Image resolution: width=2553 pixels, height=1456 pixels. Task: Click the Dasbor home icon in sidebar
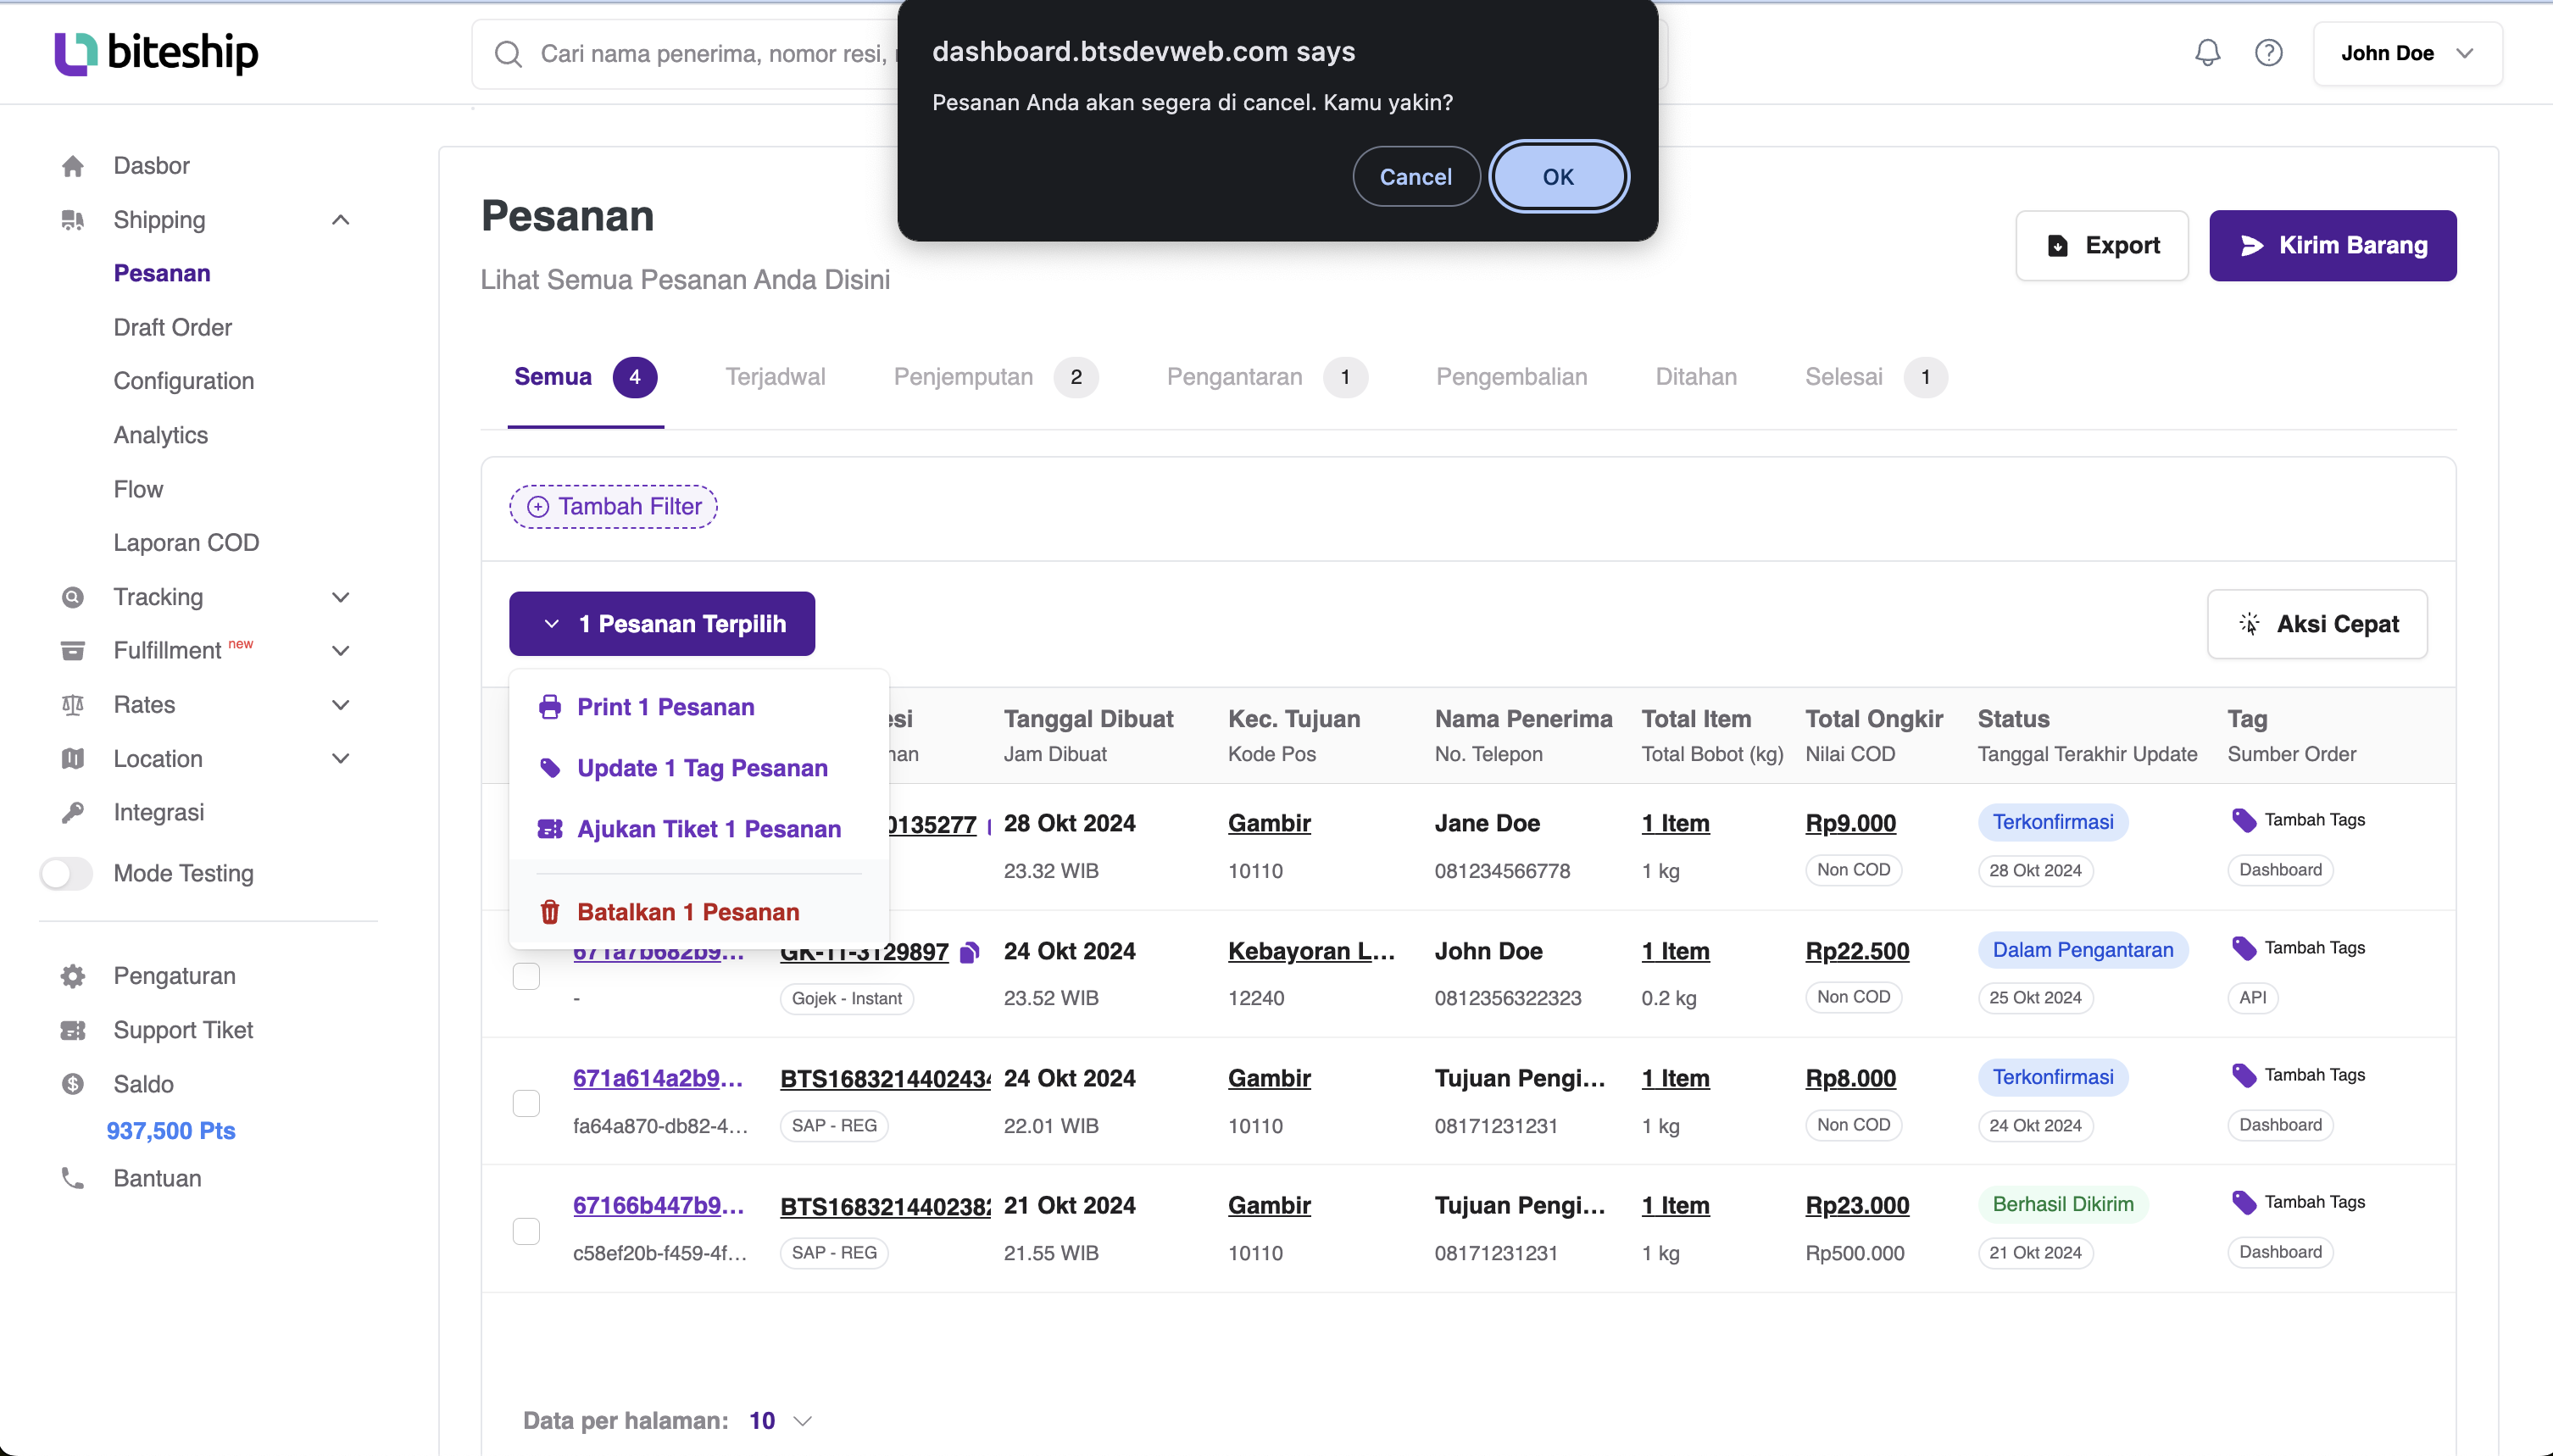(x=73, y=166)
